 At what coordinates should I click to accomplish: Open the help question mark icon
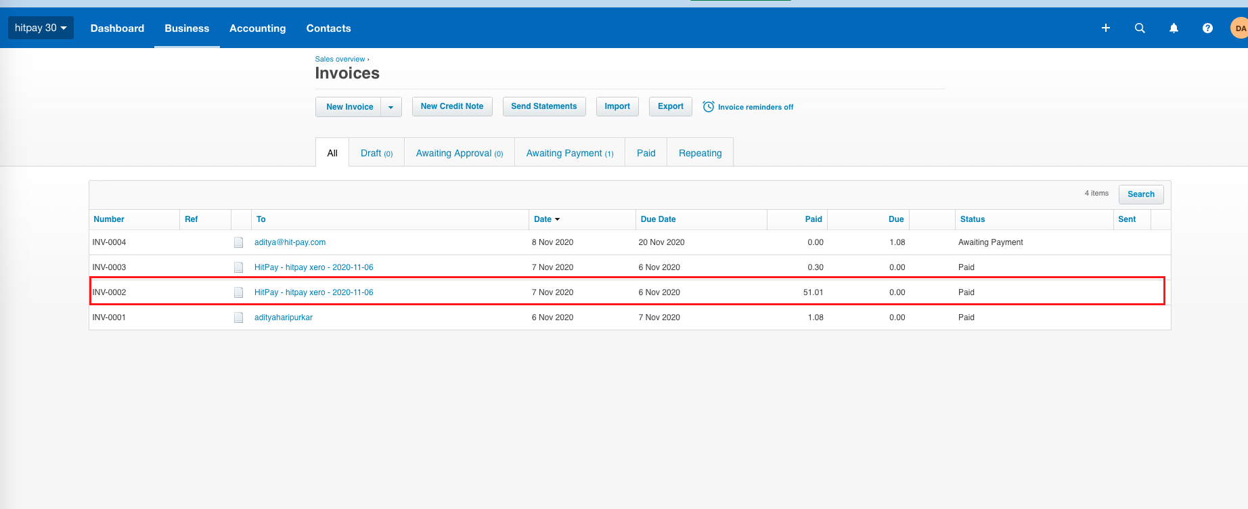[x=1207, y=28]
